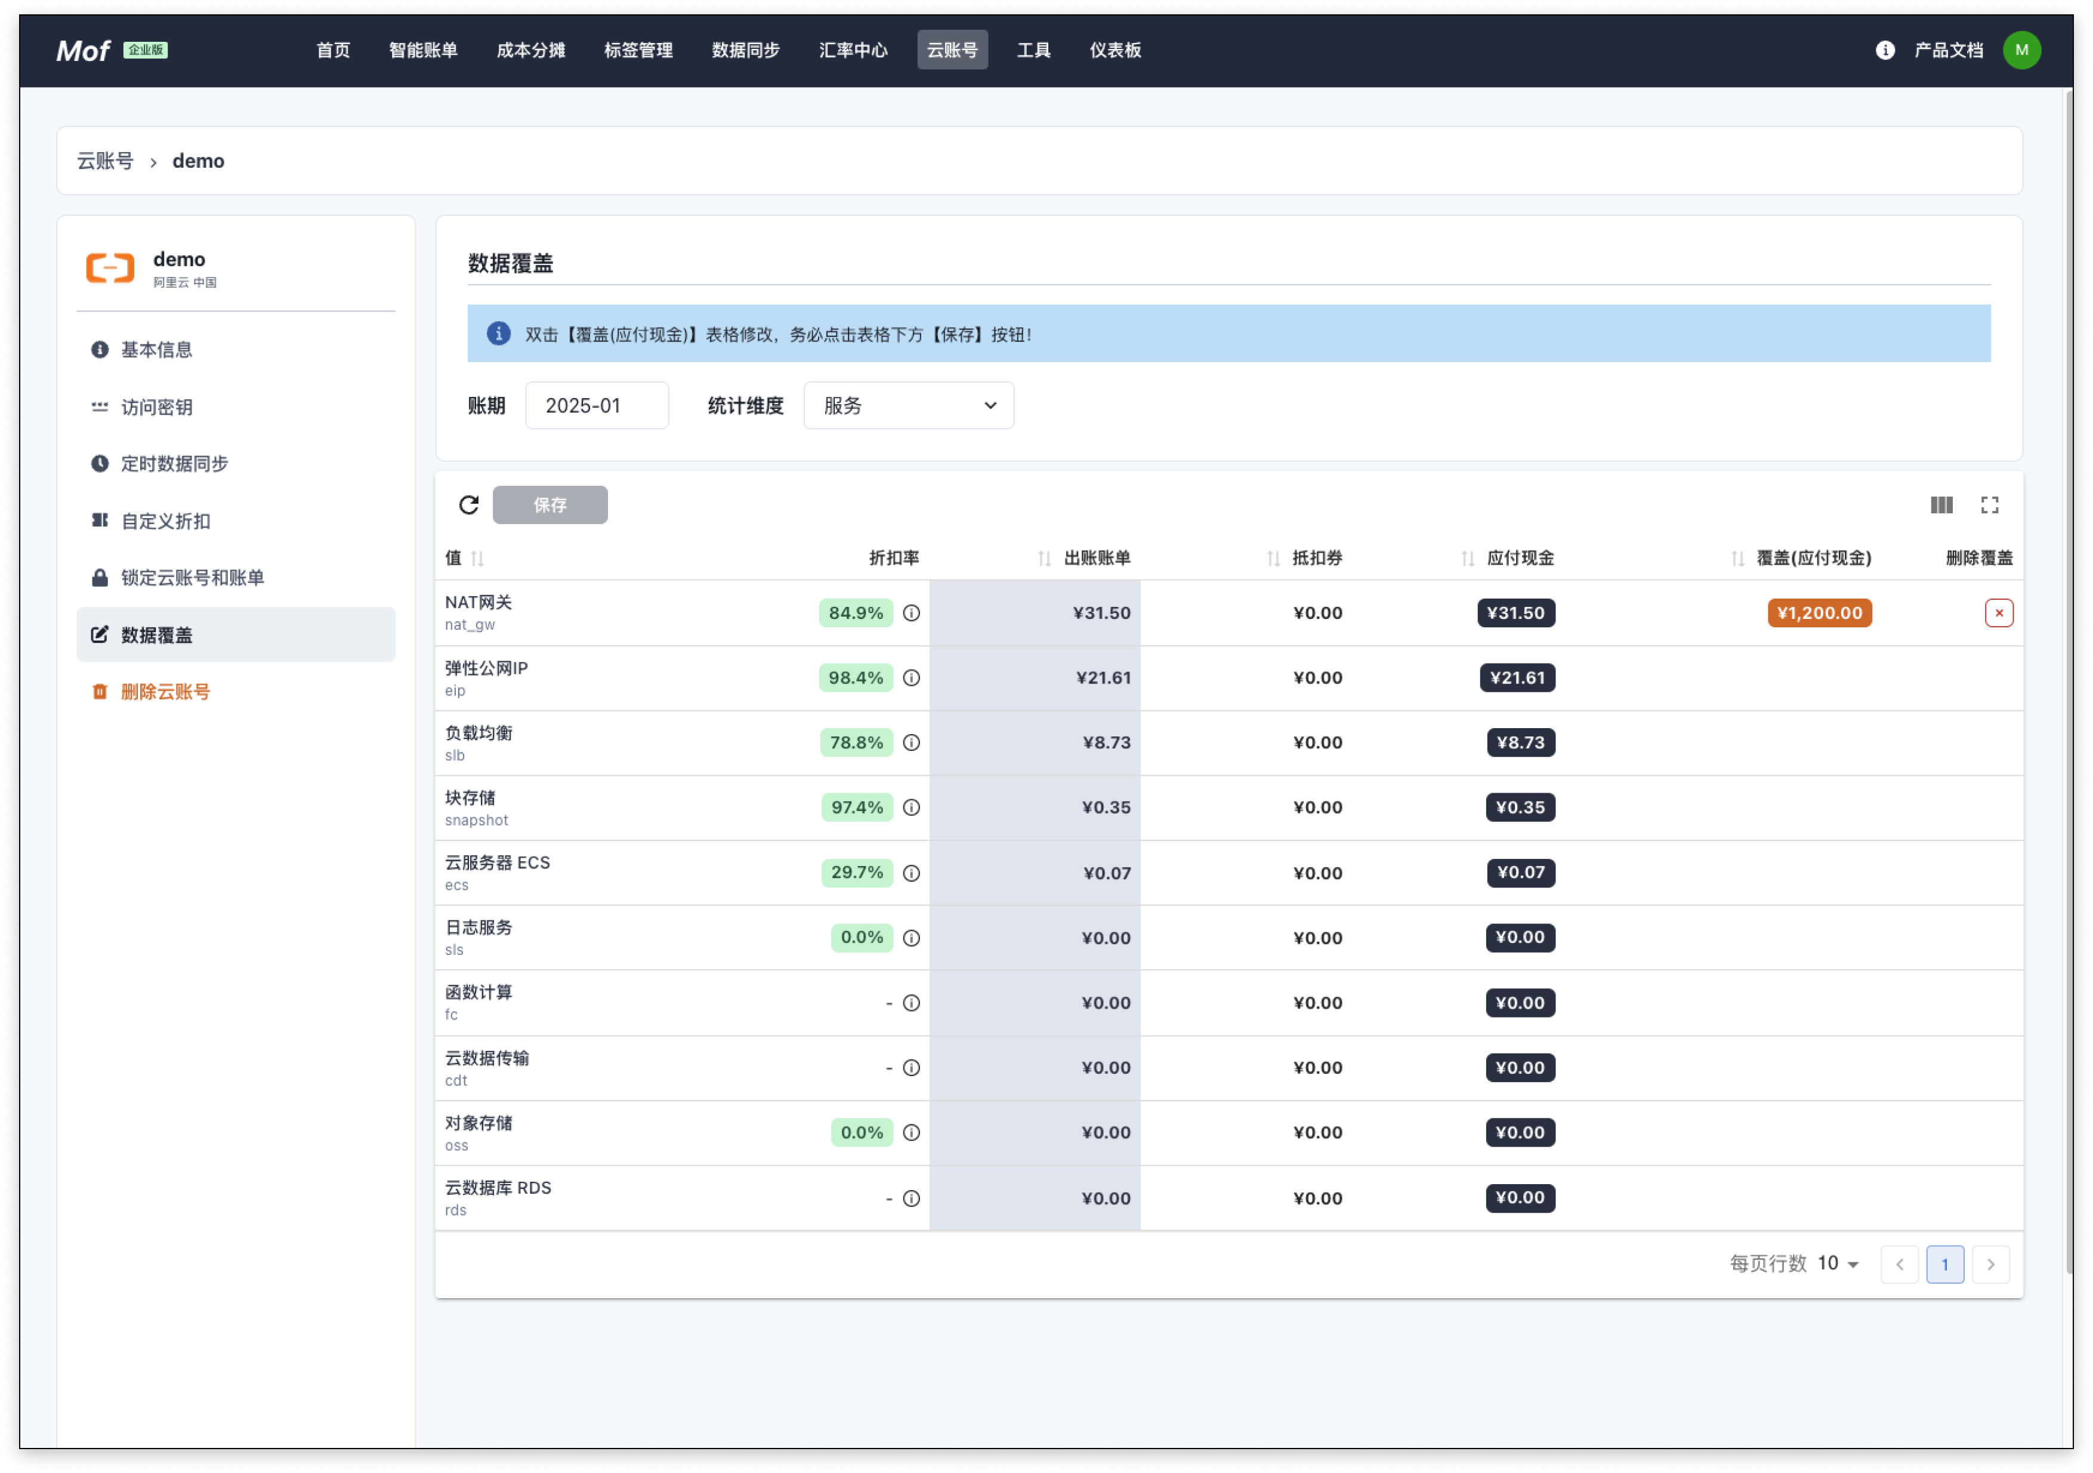Screen dimensions: 2093x1473
Task: Open the 统计维度 dropdown showing 服务
Action: (x=909, y=406)
